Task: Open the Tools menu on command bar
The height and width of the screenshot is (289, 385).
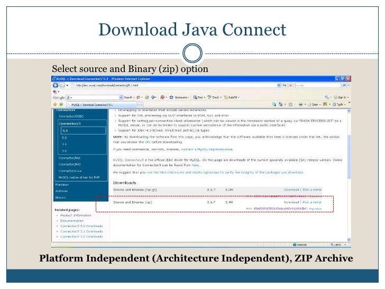Action: tap(339, 104)
